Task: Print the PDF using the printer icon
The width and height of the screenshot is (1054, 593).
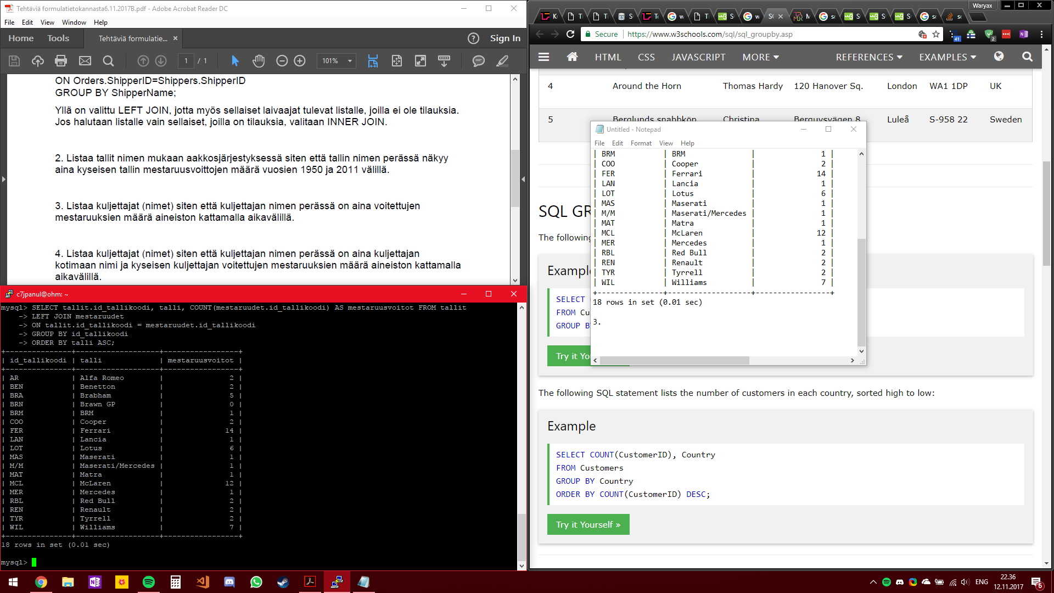Action: click(61, 61)
